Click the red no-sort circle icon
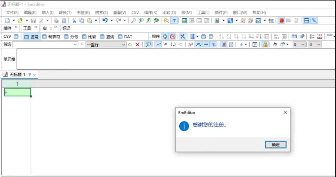This screenshot has width=336, height=177. click(x=173, y=36)
